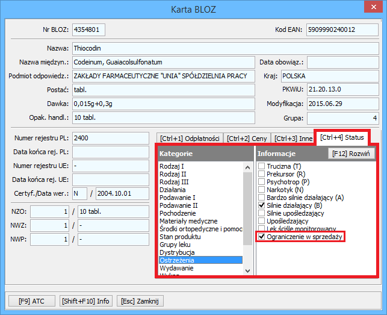Click the Numer rejestru PL field
This screenshot has width=387, height=315.
tap(111, 138)
